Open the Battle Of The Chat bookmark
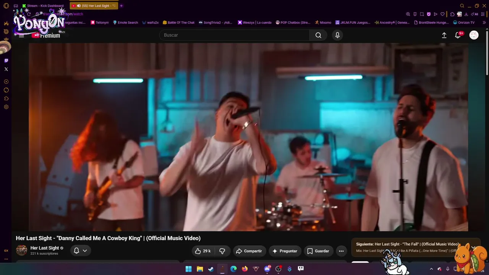The image size is (489, 275). (178, 23)
